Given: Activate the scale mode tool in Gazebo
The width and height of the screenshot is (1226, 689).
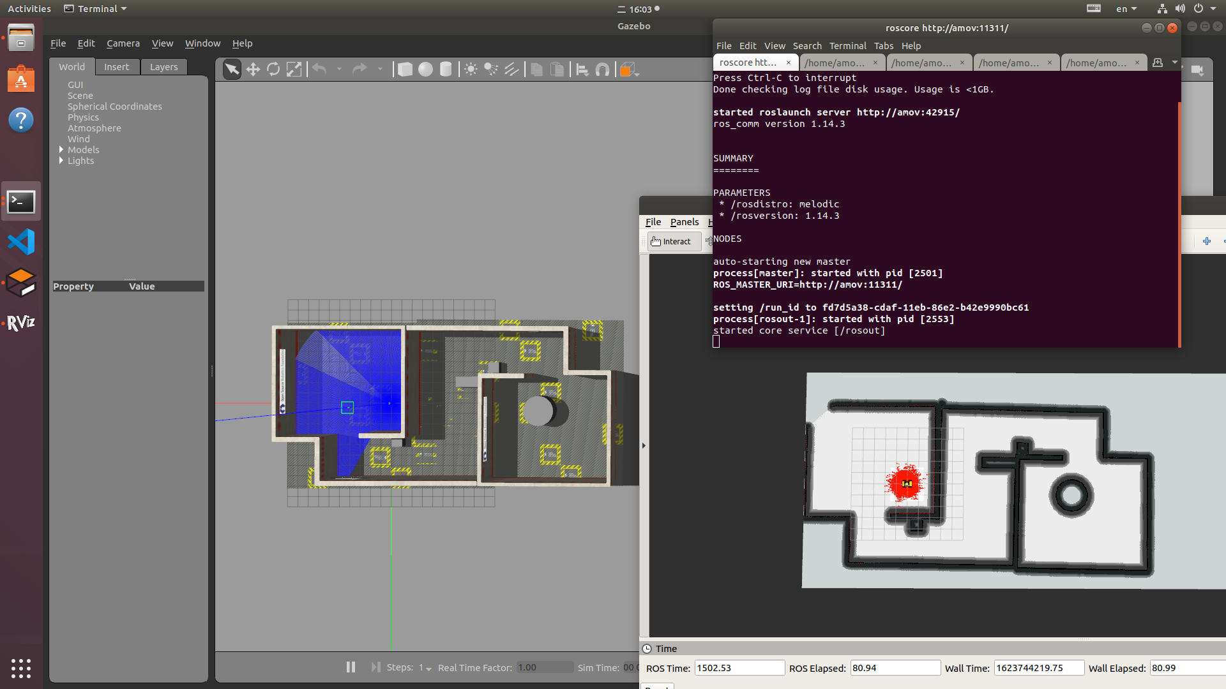Looking at the screenshot, I should tap(294, 70).
